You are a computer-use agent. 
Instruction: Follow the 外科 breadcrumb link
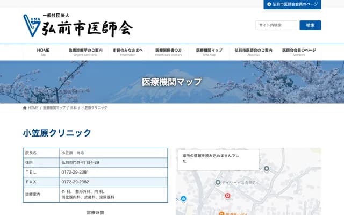(x=74, y=108)
